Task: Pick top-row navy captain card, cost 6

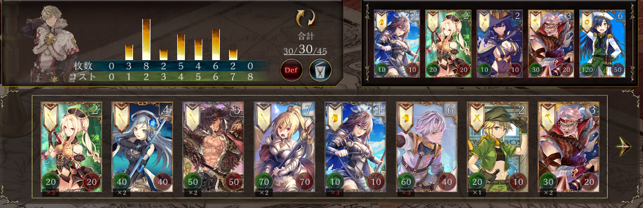Action: click(602, 44)
